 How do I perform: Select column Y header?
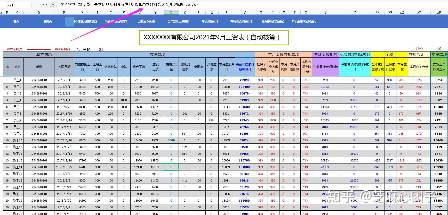point(325,12)
